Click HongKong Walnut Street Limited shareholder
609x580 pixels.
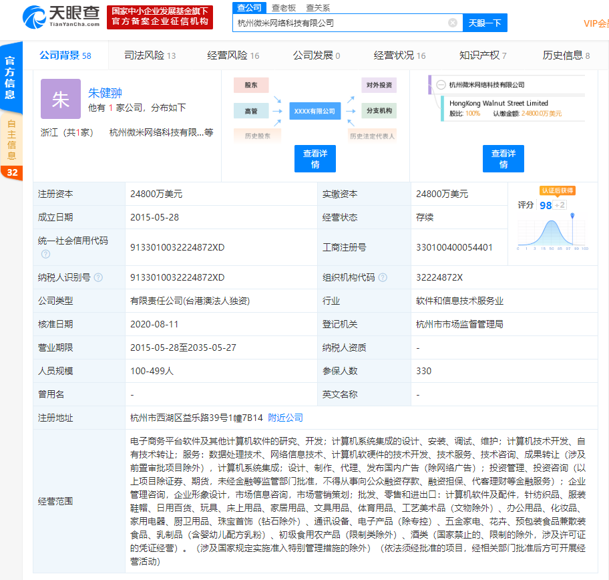tap(499, 103)
